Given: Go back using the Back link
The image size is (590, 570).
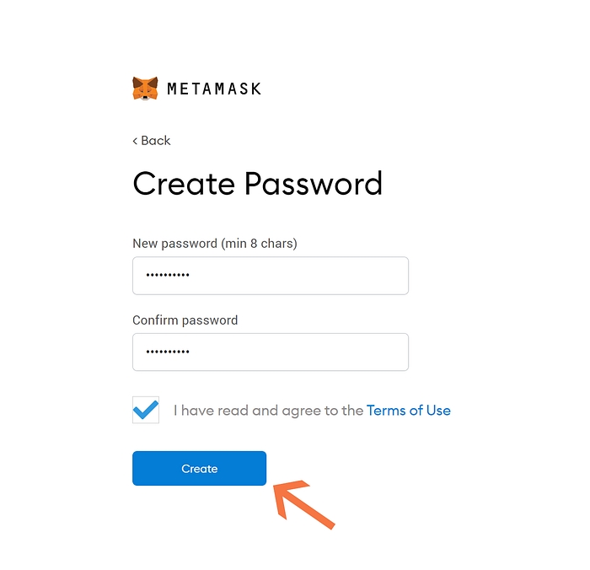Looking at the screenshot, I should [x=156, y=141].
